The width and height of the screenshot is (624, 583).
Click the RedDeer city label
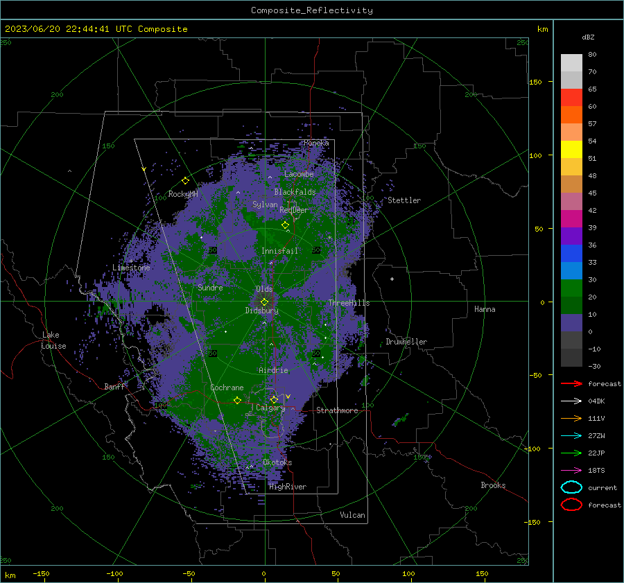pos(294,210)
